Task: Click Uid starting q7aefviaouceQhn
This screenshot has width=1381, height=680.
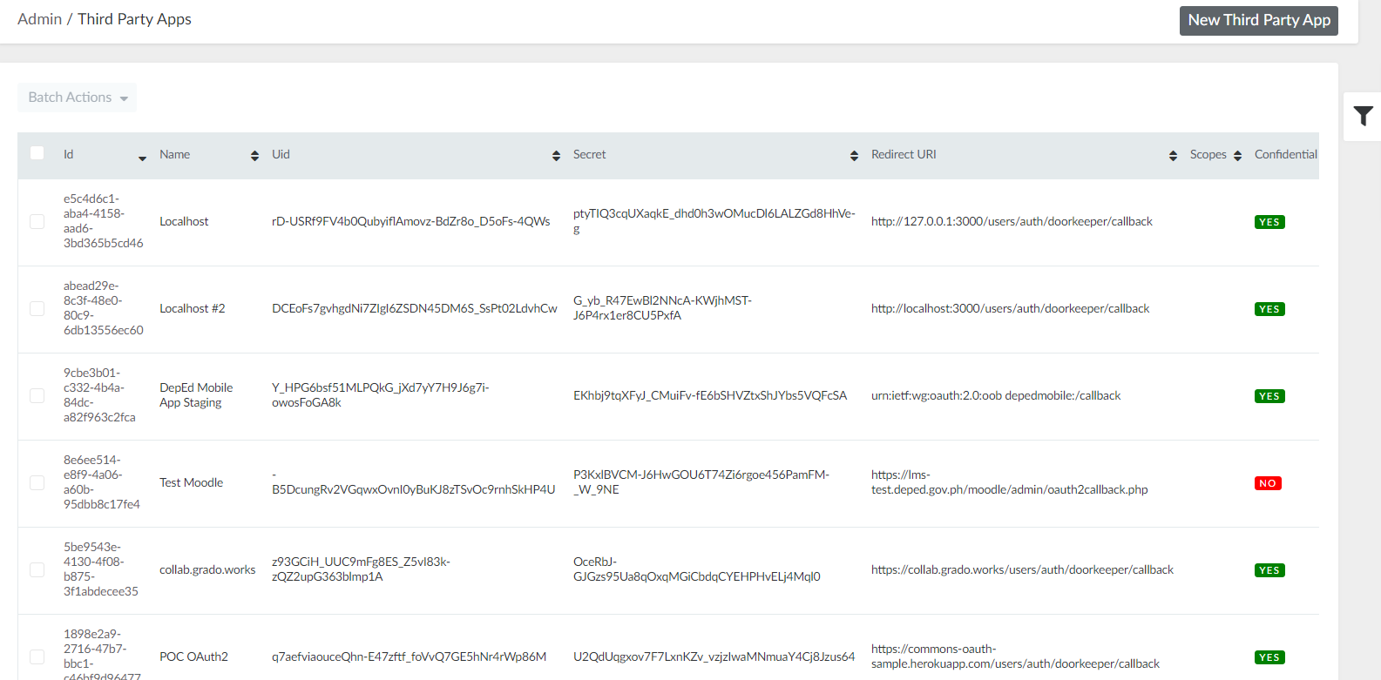Action: tap(409, 656)
